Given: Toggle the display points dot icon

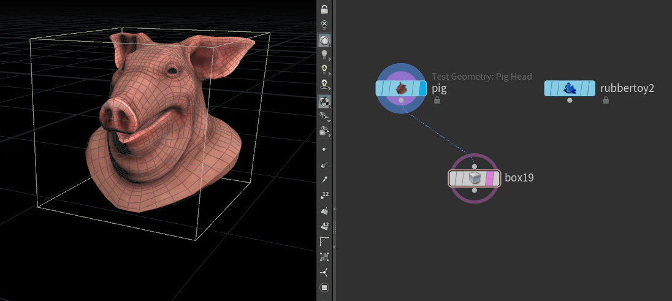Looking at the screenshot, I should [x=324, y=149].
